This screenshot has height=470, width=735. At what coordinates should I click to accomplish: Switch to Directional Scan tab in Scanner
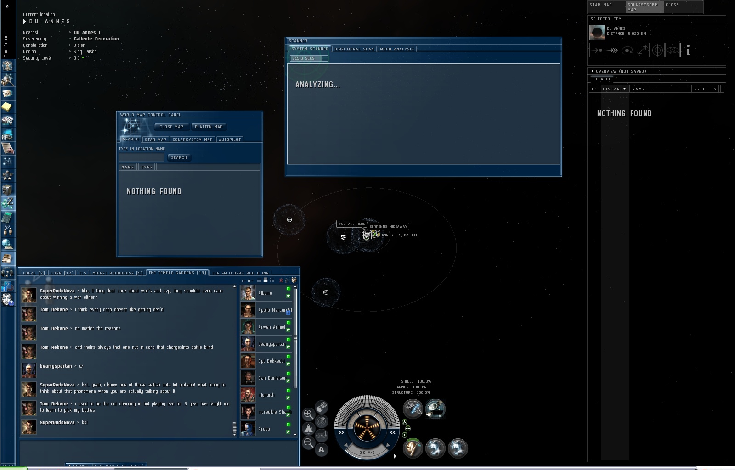click(354, 49)
